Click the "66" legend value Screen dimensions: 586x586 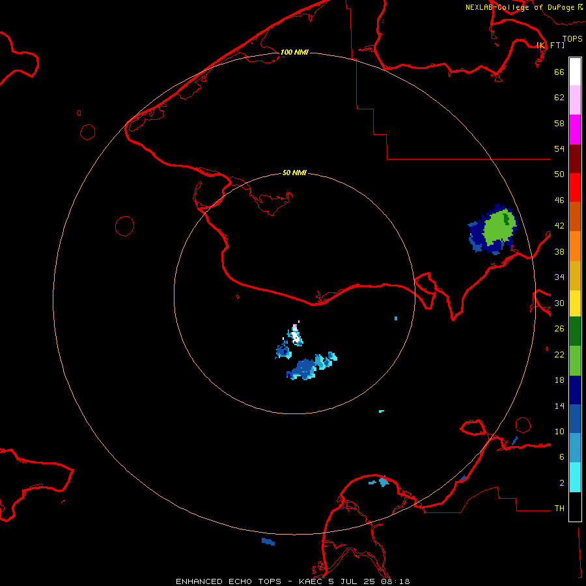[x=559, y=72]
